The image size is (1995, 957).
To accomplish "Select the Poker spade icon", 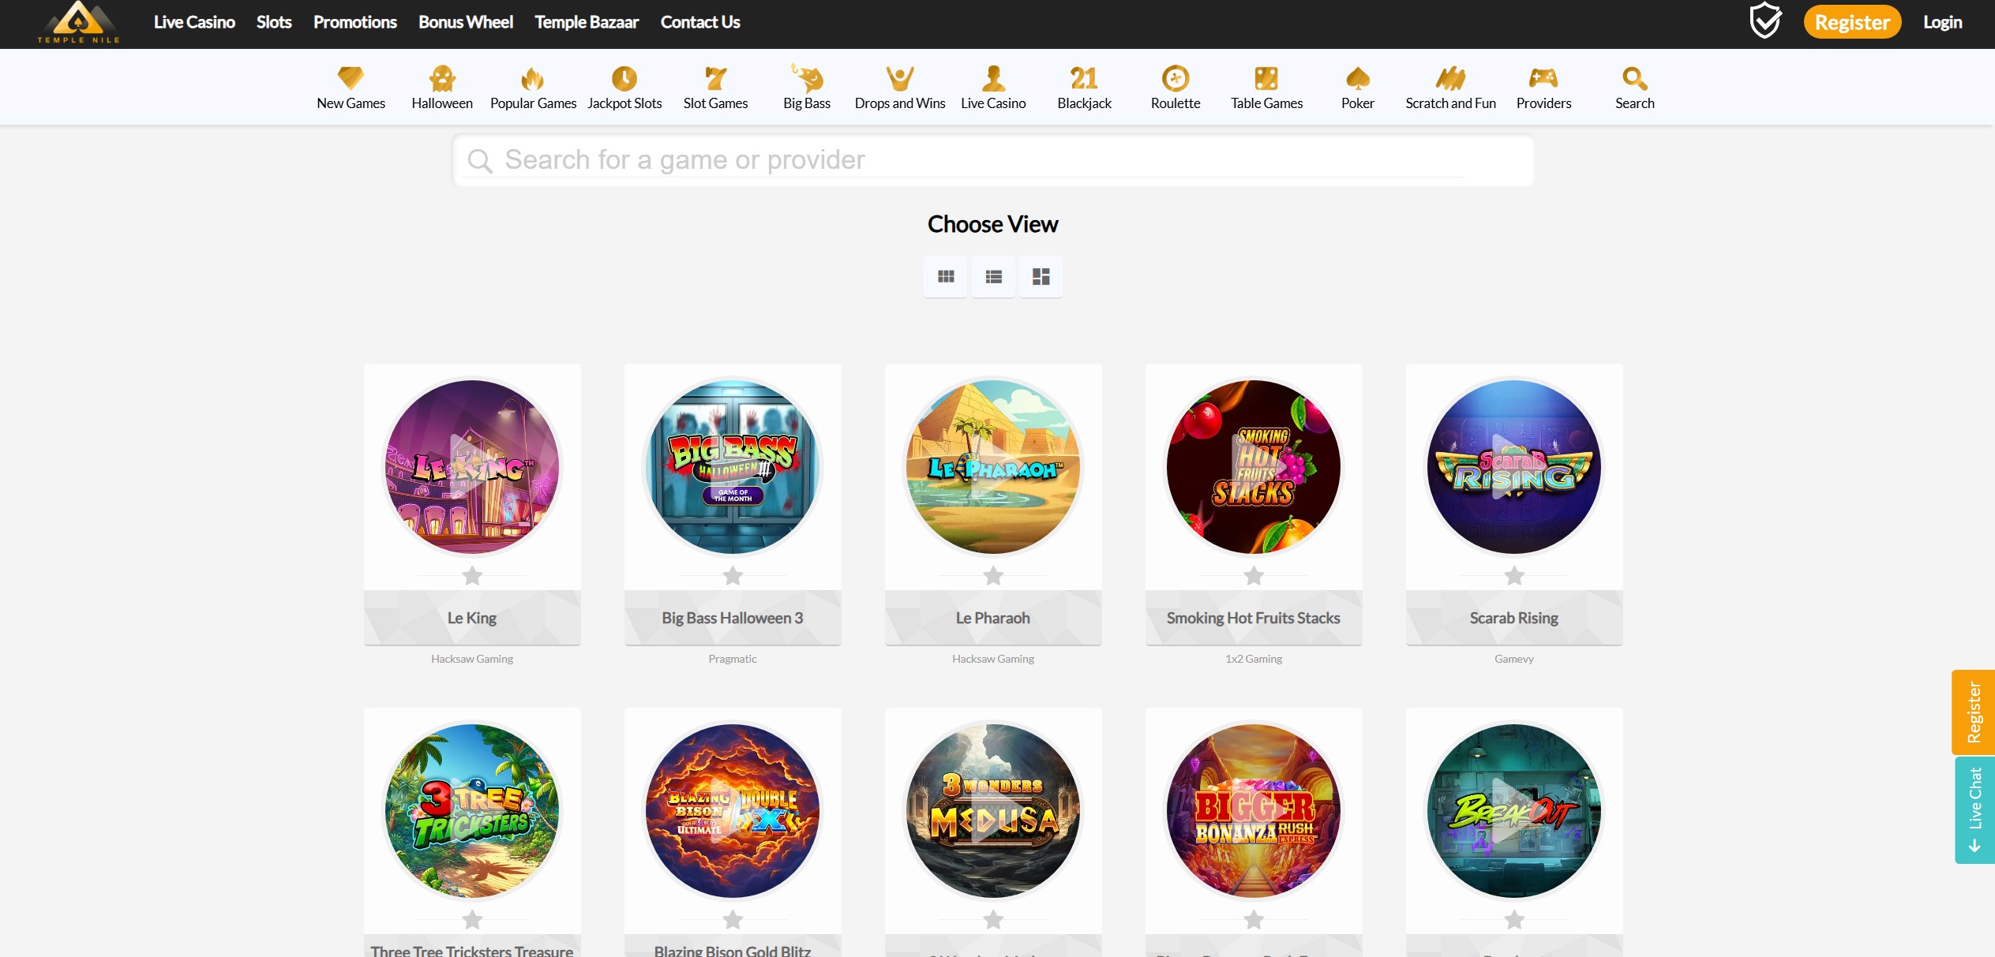I will [1357, 79].
